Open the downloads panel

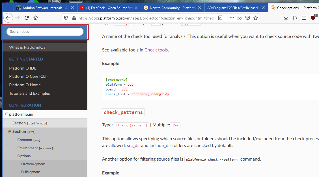tap(286, 18)
